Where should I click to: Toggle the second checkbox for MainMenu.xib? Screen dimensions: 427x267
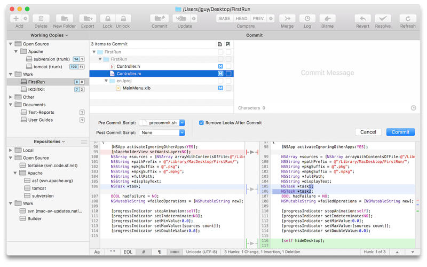click(228, 88)
